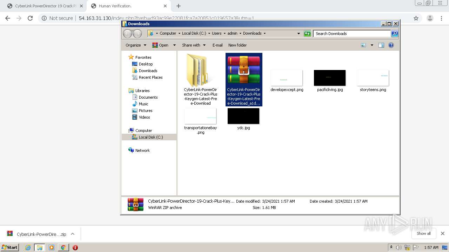Click Show all downloads button
449x252 pixels.
pos(424,233)
